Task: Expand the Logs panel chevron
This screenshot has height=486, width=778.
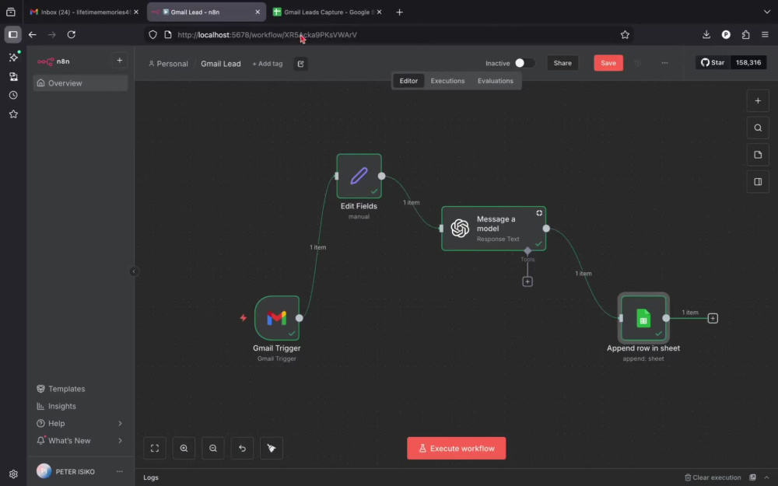Action: coord(766,477)
